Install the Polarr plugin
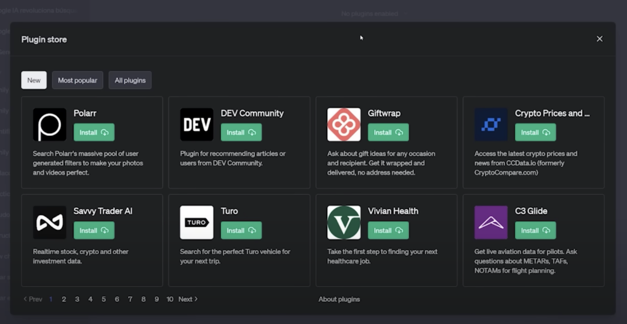Image resolution: width=627 pixels, height=324 pixels. click(94, 132)
